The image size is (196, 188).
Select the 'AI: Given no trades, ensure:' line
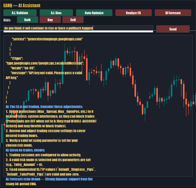(x=25, y=150)
